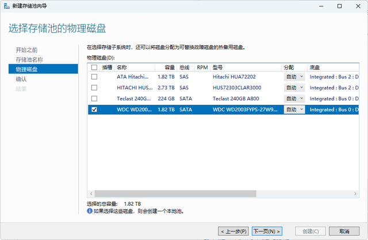The height and width of the screenshot is (240, 368).
Task: Go to 确认 wizard step
Action: [21, 79]
